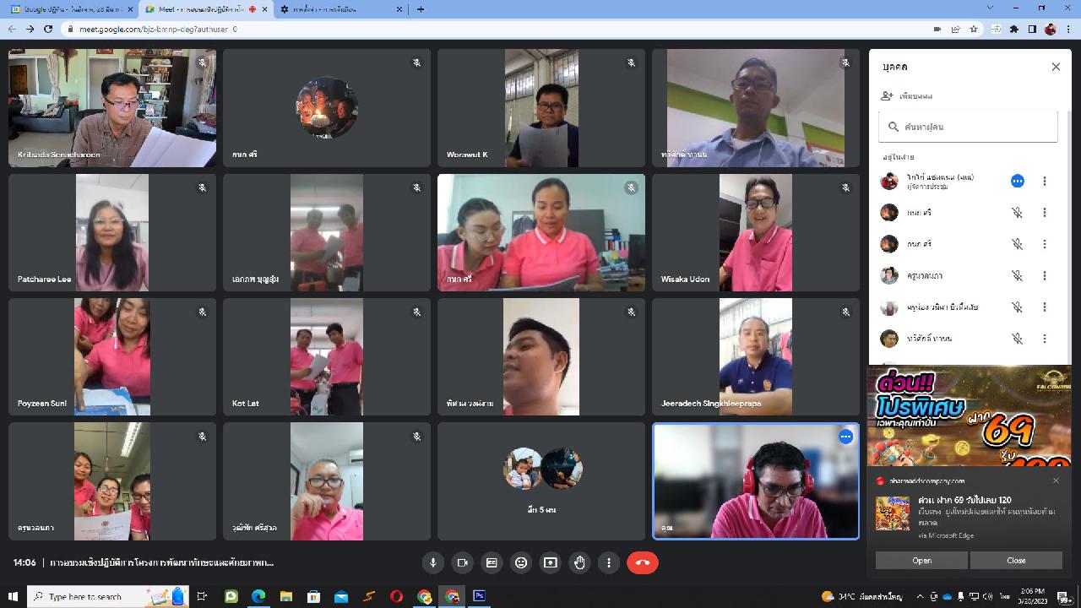The height and width of the screenshot is (608, 1081).
Task: Focus the search people field
Action: point(968,127)
